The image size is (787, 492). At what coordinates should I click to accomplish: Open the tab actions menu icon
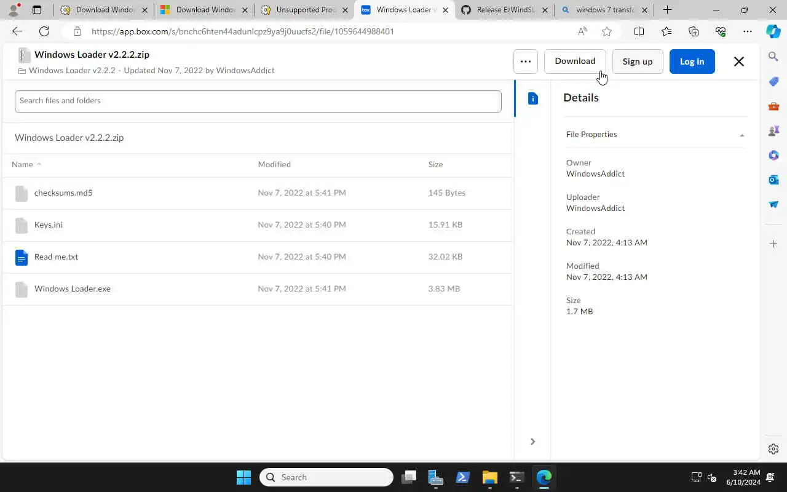coord(37,10)
